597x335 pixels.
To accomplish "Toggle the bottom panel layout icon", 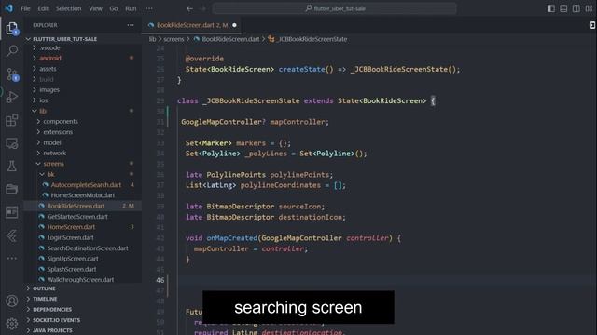I will [563, 8].
